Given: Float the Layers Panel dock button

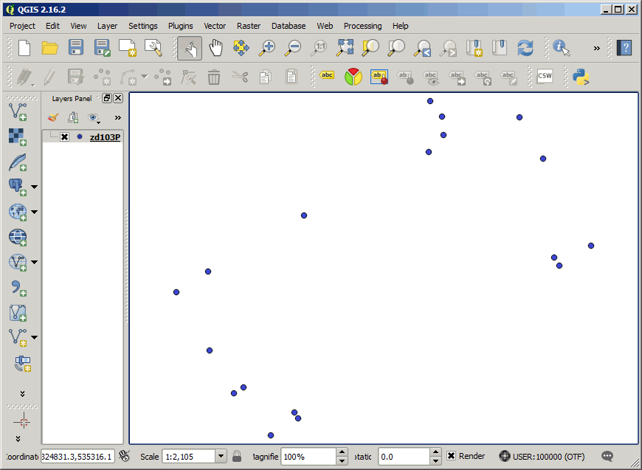Looking at the screenshot, I should click(107, 98).
